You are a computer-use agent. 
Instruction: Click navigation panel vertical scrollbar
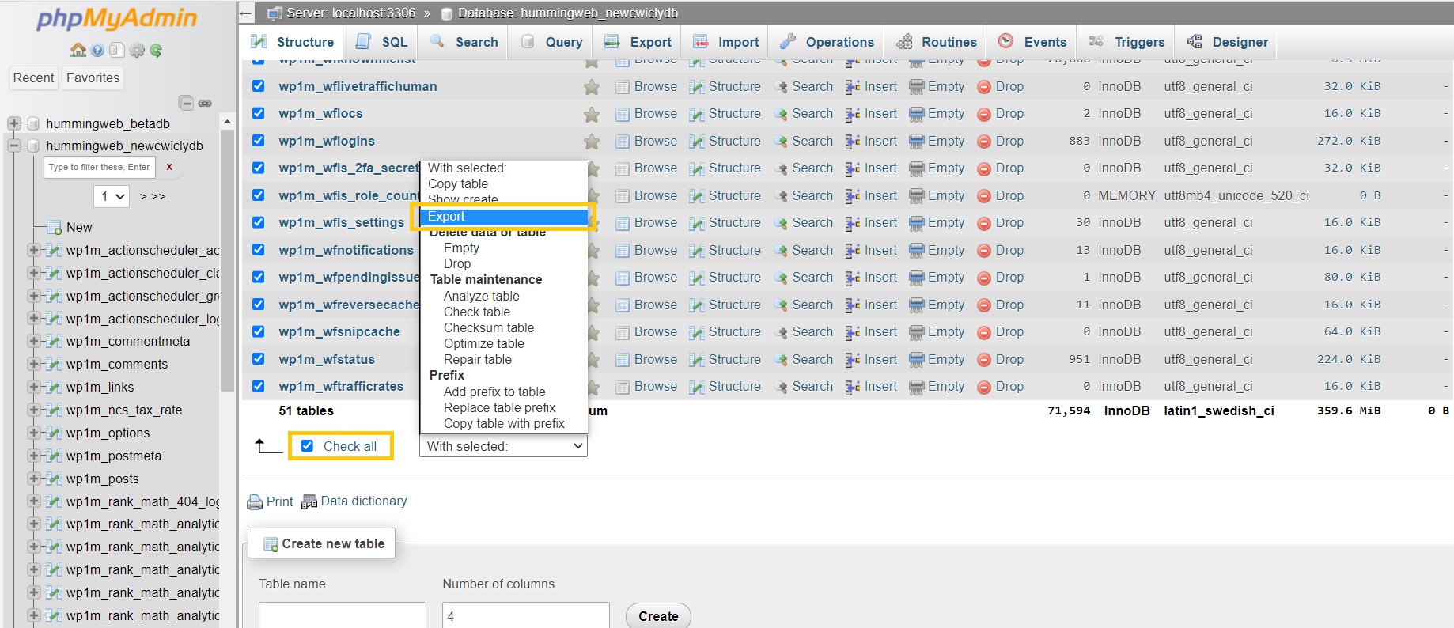[227, 261]
